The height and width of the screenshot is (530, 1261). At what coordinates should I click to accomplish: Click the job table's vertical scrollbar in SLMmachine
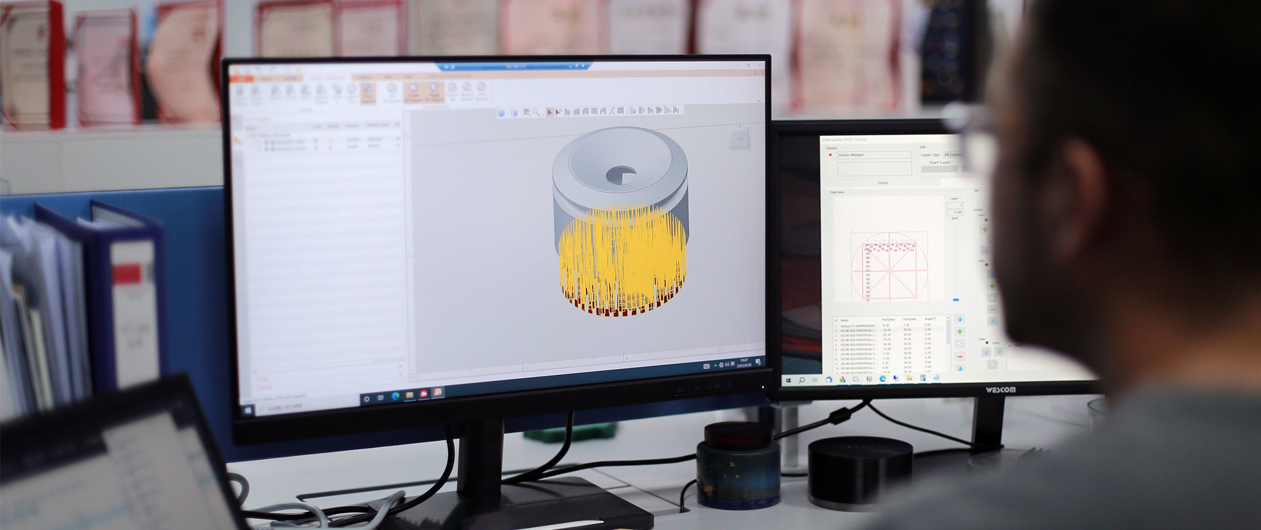pos(949,331)
